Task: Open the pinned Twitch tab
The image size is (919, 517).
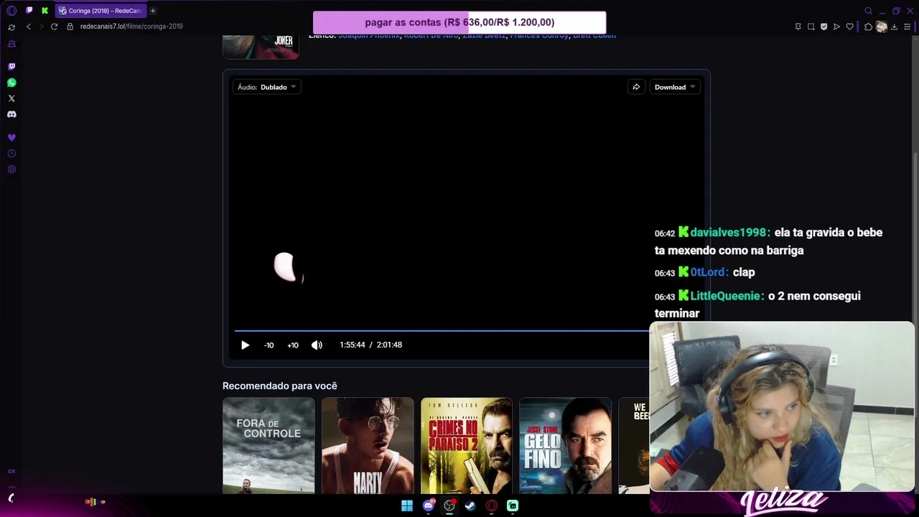Action: (x=29, y=11)
